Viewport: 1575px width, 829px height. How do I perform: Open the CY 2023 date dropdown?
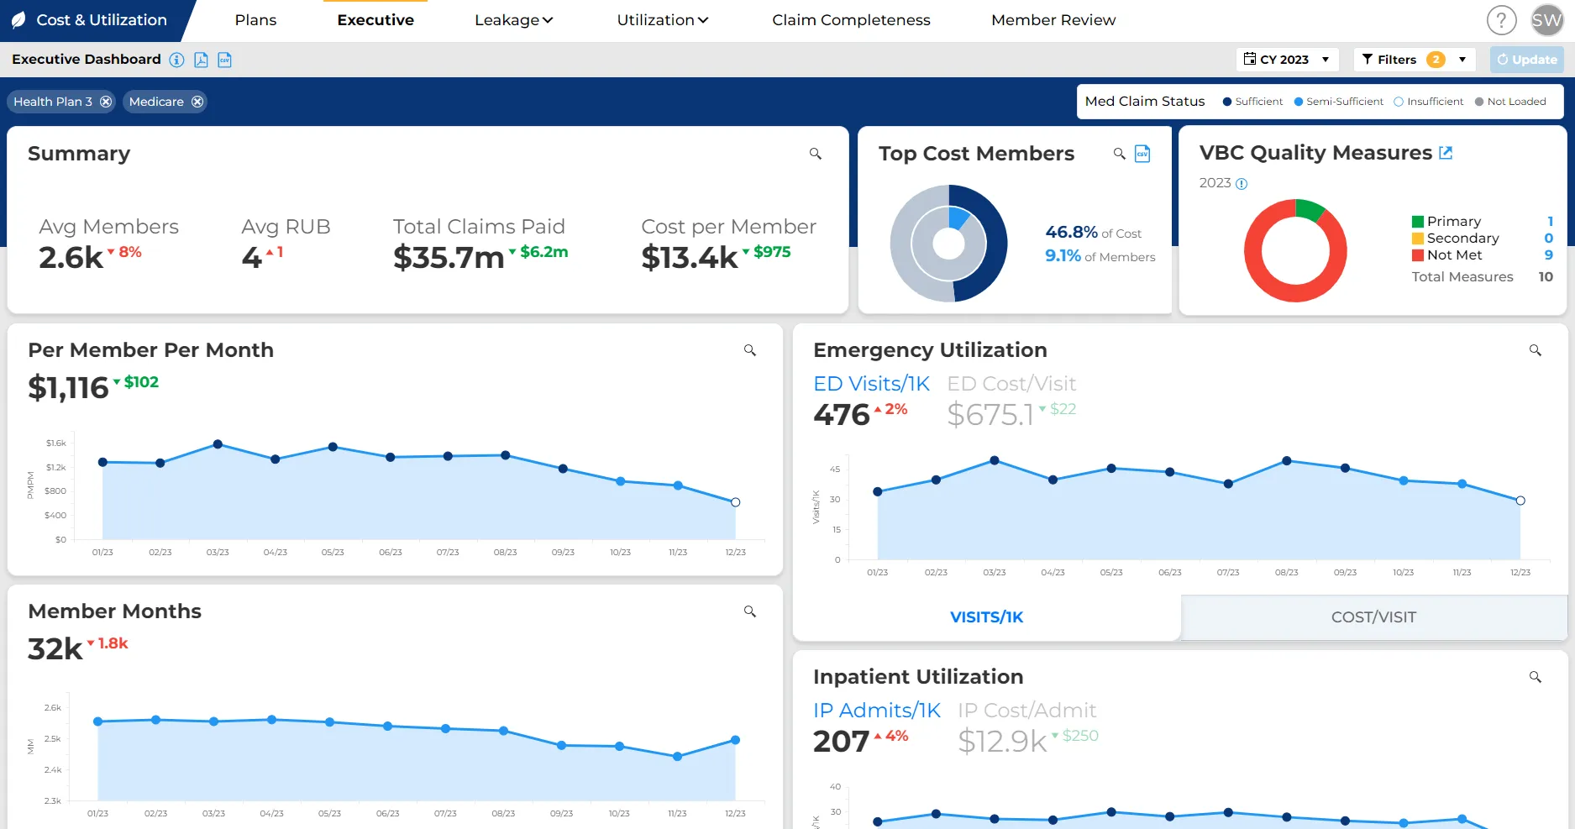[x=1287, y=60]
